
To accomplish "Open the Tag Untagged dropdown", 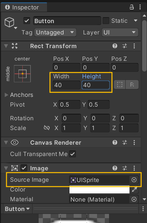I will point(55,33).
